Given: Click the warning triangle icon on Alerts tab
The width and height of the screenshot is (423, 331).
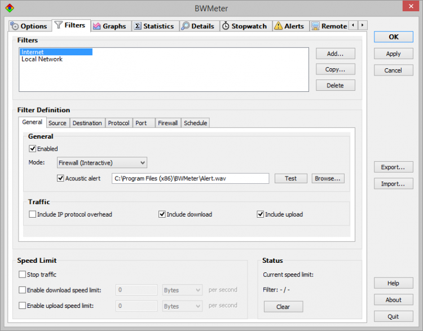Looking at the screenshot, I should pyautogui.click(x=278, y=26).
